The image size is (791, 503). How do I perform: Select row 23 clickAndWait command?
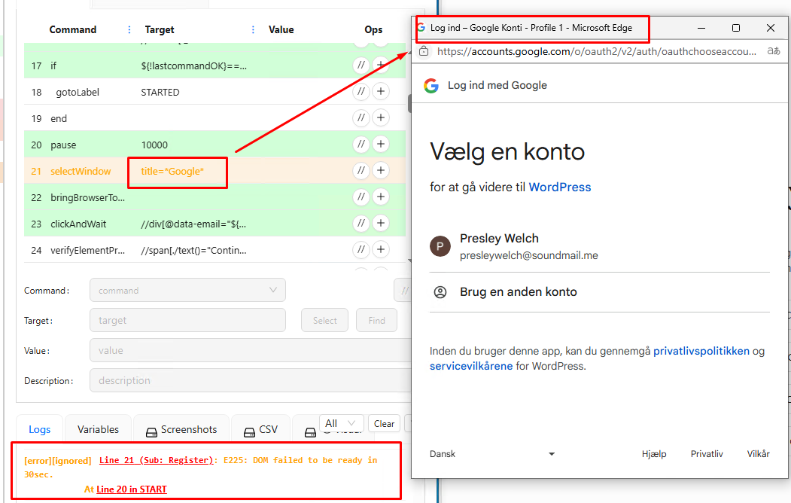click(78, 224)
